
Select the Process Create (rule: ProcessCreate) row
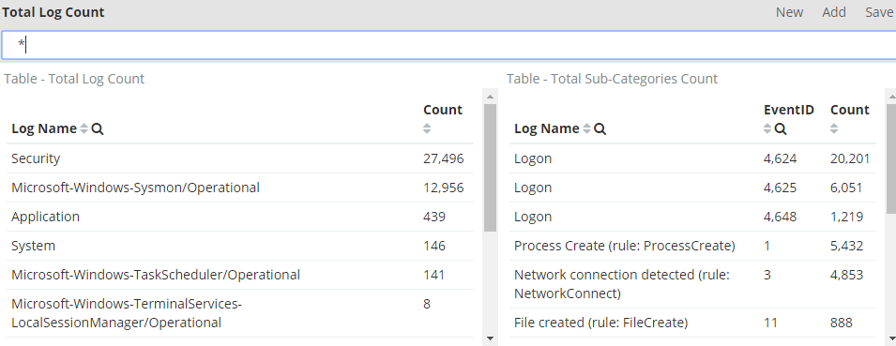click(x=692, y=246)
